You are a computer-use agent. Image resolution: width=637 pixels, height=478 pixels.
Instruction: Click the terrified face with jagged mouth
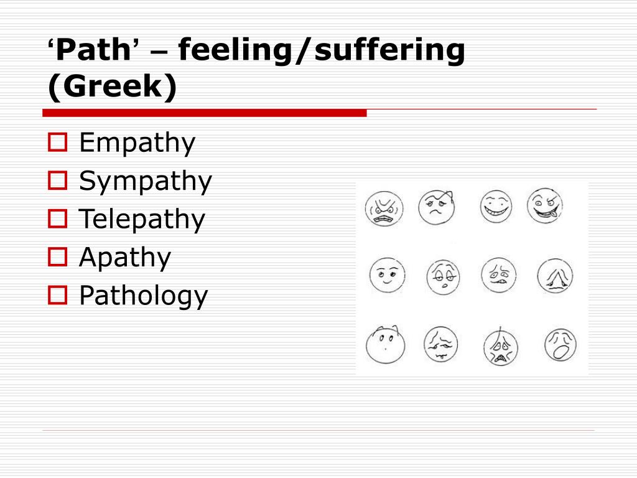tap(501, 347)
